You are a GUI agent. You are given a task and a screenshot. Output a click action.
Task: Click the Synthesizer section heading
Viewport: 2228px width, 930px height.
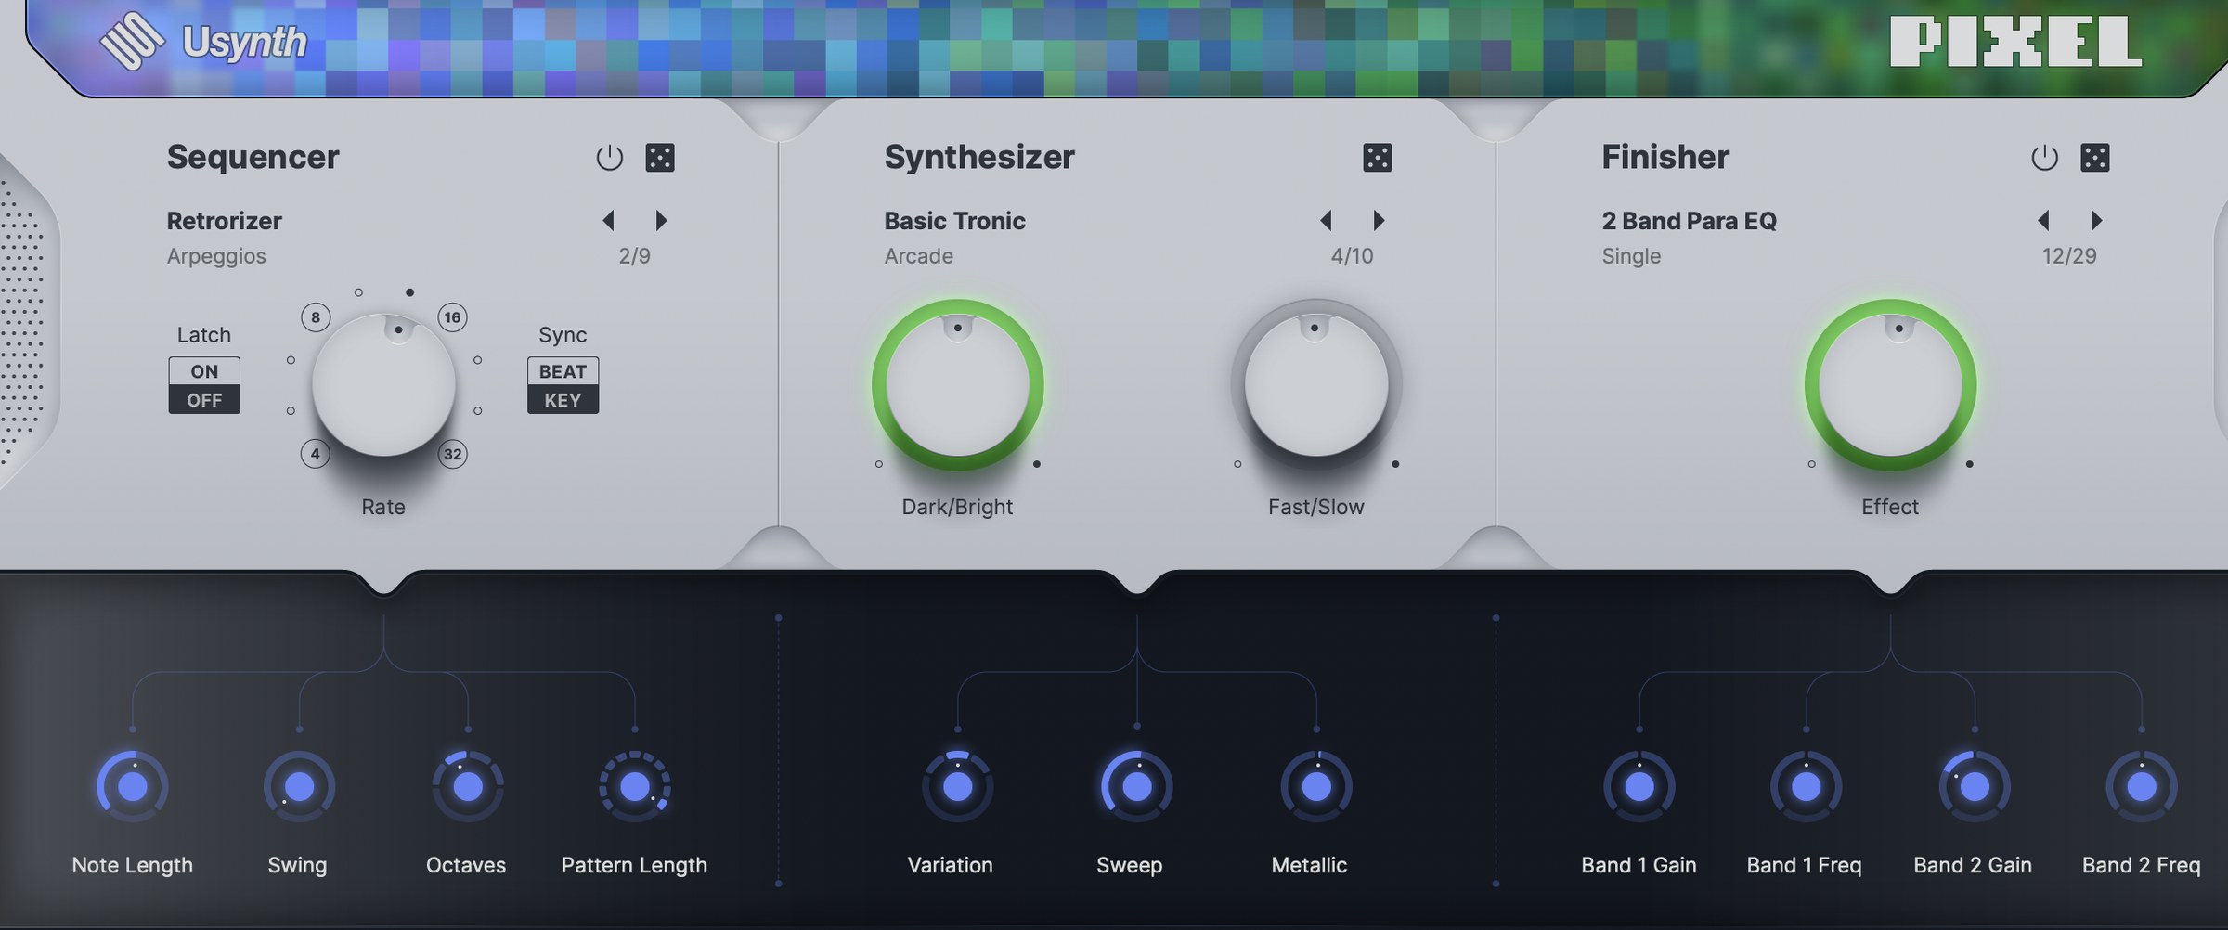point(979,157)
